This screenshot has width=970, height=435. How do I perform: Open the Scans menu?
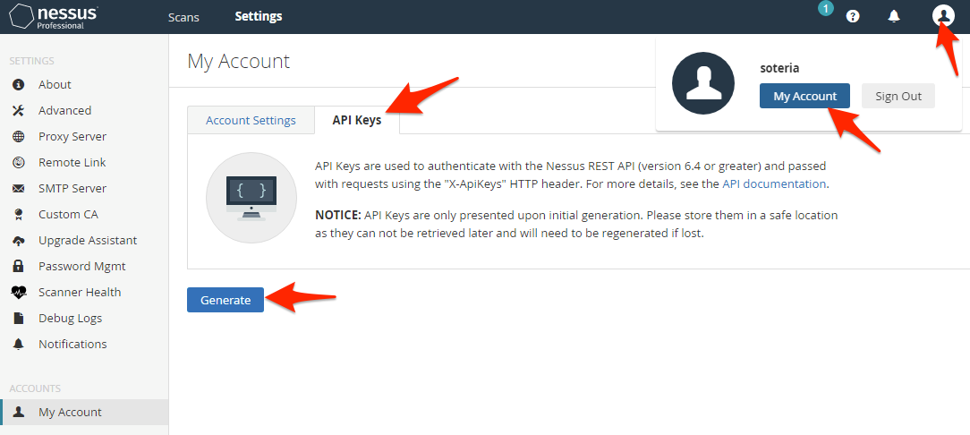pyautogui.click(x=183, y=17)
